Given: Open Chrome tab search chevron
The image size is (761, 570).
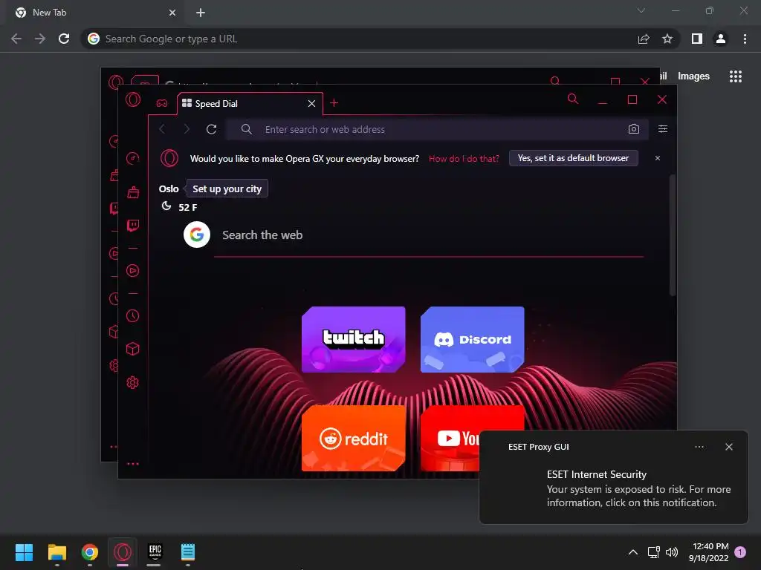Looking at the screenshot, I should [x=641, y=10].
